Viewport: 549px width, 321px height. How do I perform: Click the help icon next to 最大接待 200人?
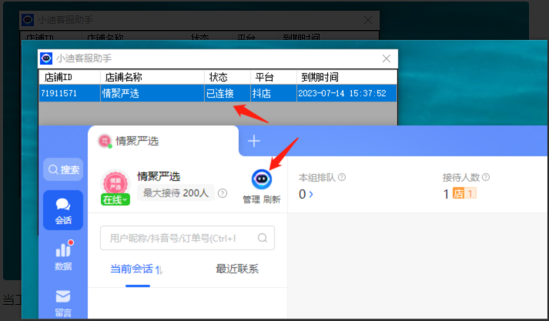[x=223, y=193]
